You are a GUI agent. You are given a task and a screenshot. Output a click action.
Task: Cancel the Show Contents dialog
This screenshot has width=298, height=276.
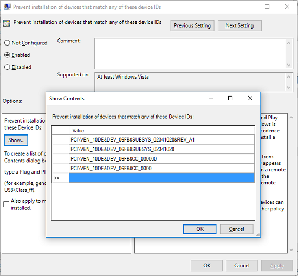coord(236,229)
